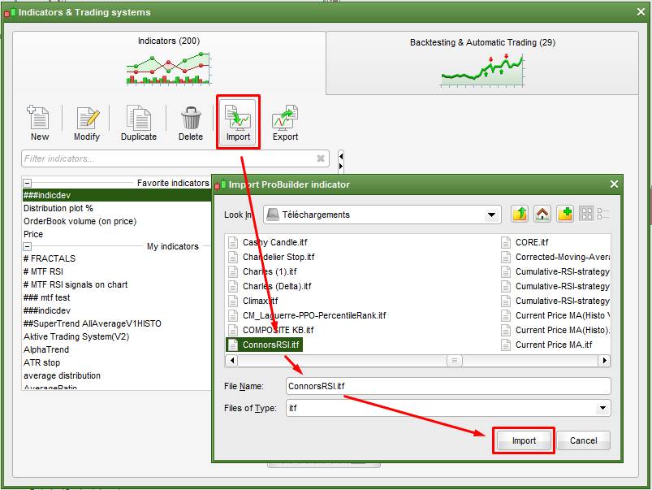The height and width of the screenshot is (490, 652).
Task: Select ###indicdev in Favorite indicators
Action: tap(116, 195)
